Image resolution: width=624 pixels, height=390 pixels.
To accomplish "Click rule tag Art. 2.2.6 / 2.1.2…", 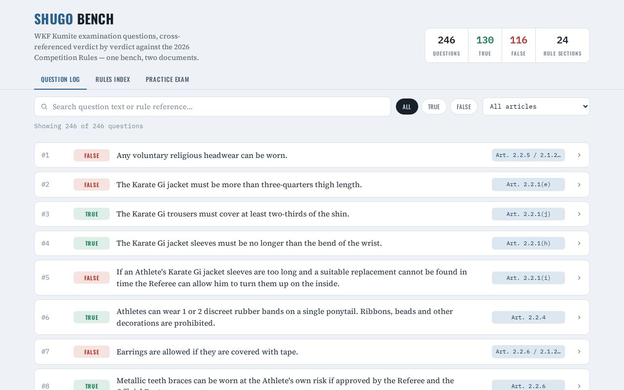I will 528,351.
